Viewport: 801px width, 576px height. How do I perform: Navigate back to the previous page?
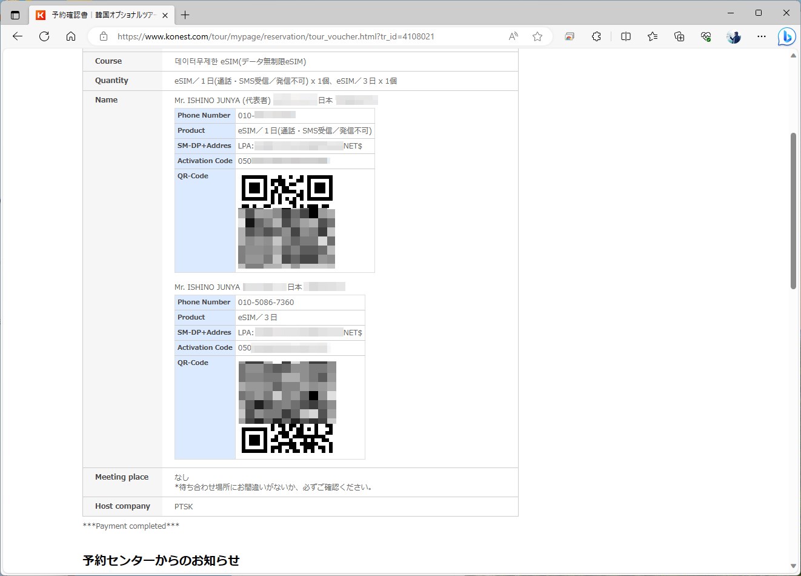click(17, 36)
